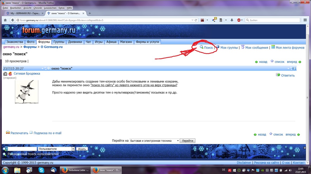Click the О Germany.ru breadcrumb link
This screenshot has height=174, width=311.
point(52,47)
